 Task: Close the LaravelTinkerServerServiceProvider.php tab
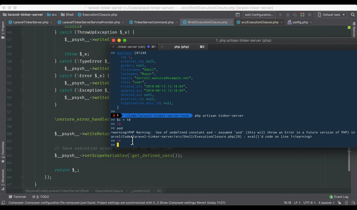click(x=123, y=22)
